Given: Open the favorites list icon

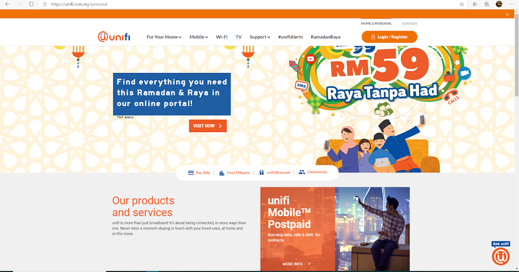Looking at the screenshot, I should click(474, 4).
